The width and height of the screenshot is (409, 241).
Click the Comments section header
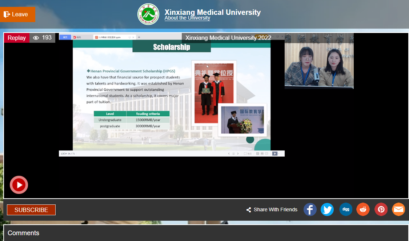pos(24,233)
